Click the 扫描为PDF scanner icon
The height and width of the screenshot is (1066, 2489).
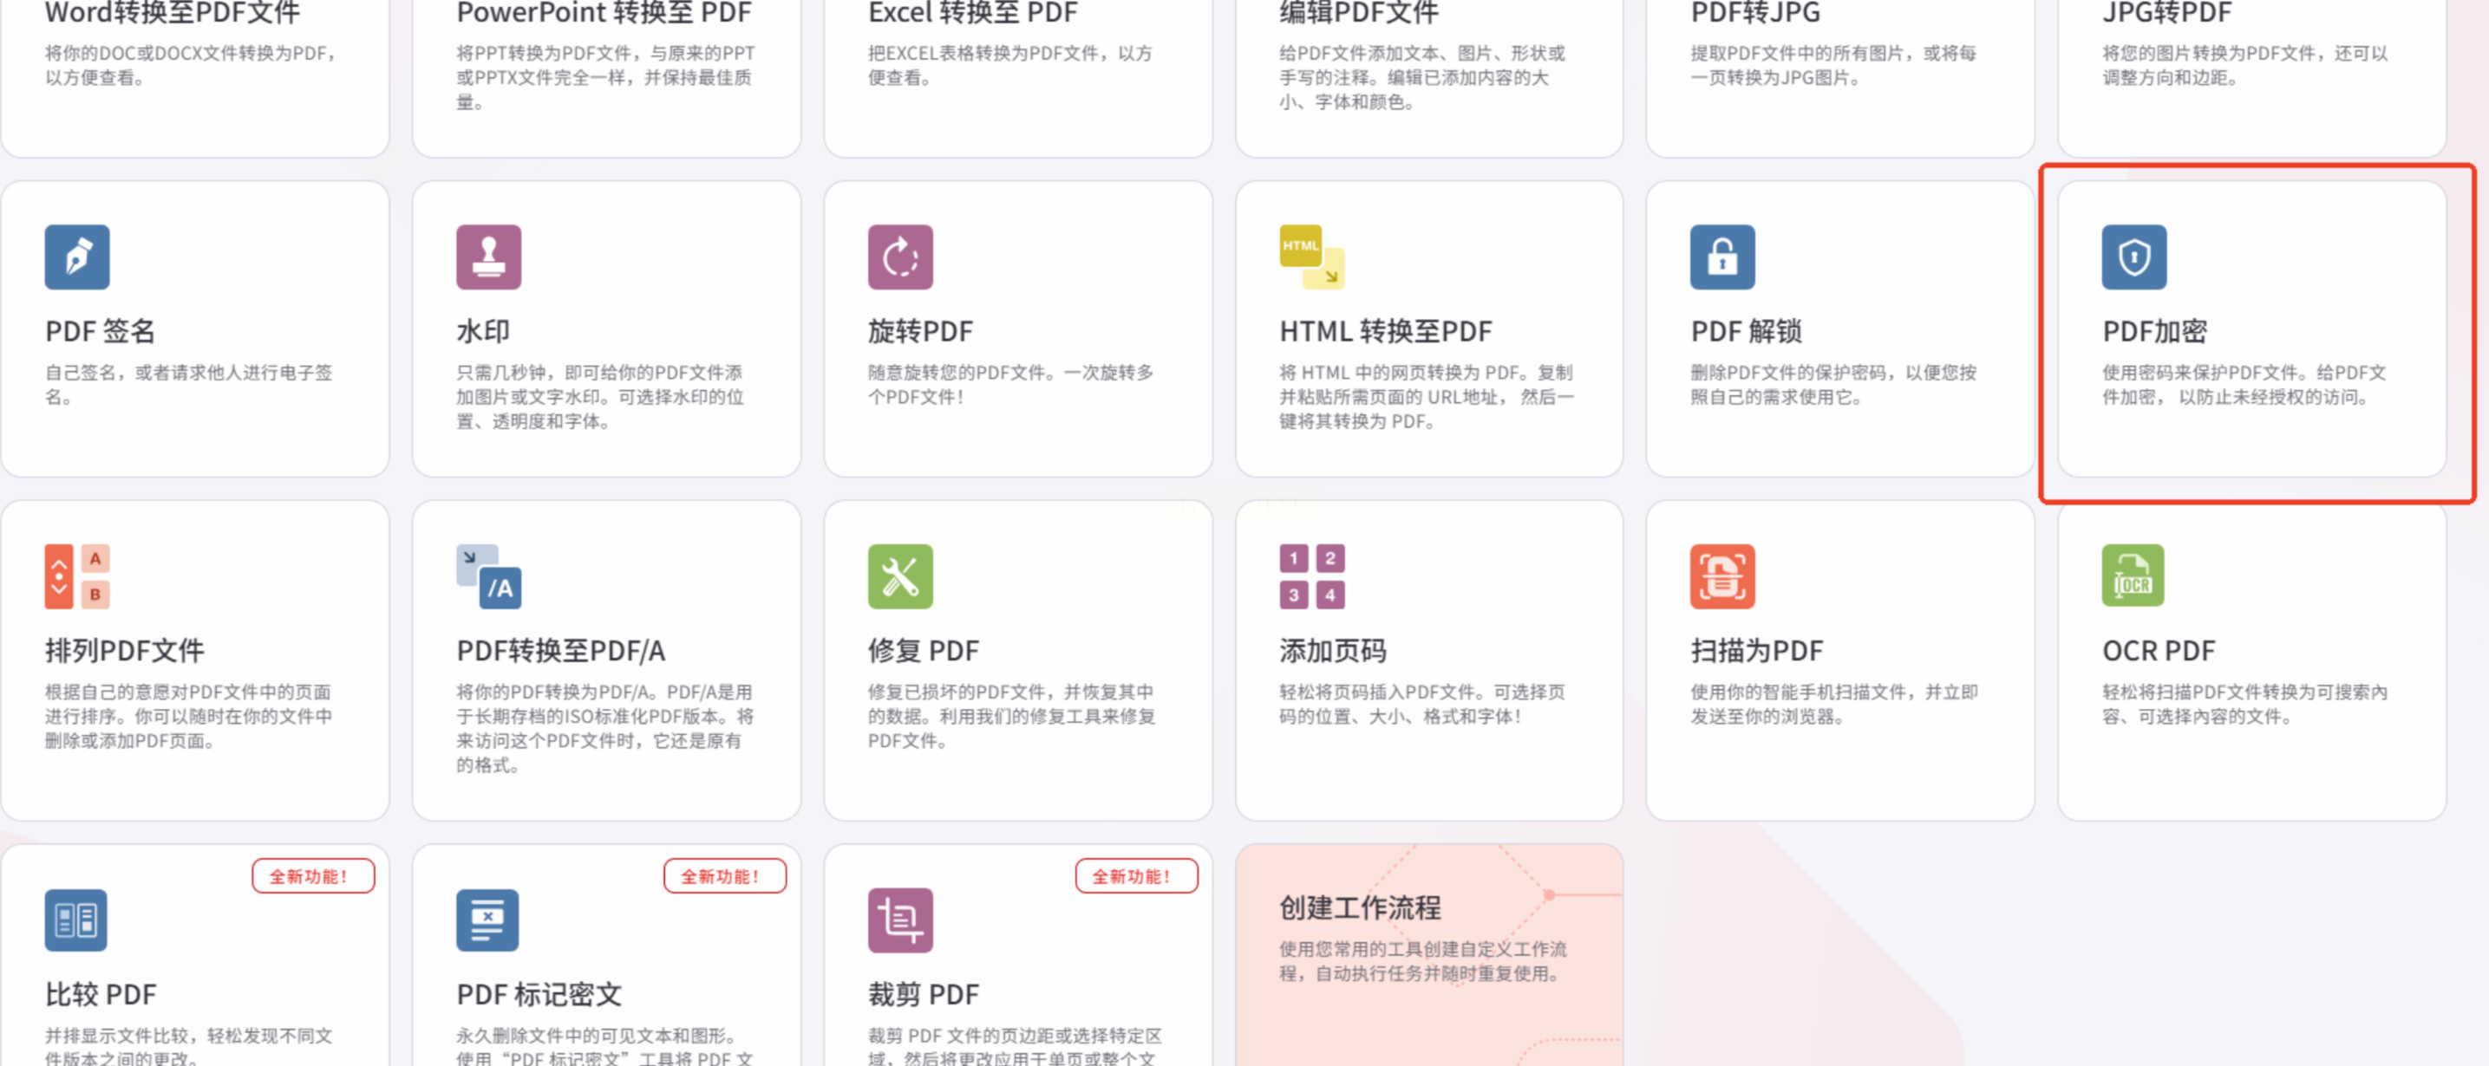1721,576
